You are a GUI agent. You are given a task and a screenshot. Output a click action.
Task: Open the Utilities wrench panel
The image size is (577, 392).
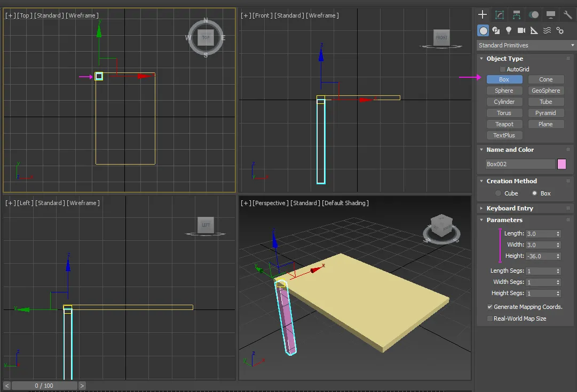pyautogui.click(x=567, y=15)
